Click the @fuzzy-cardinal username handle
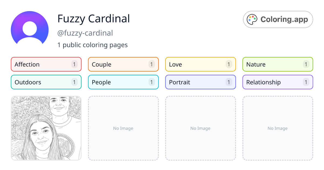Viewport: 324px width, 170px height. [x=85, y=33]
